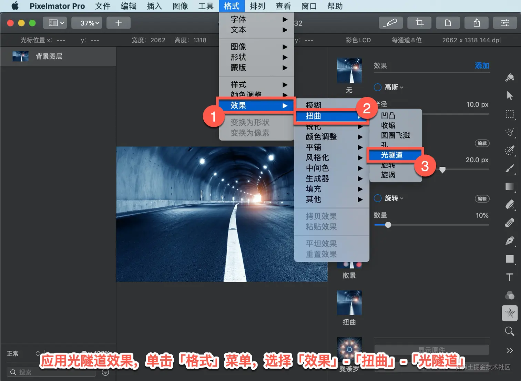The height and width of the screenshot is (381, 521).
Task: Select the Pen tool
Action: 510,241
